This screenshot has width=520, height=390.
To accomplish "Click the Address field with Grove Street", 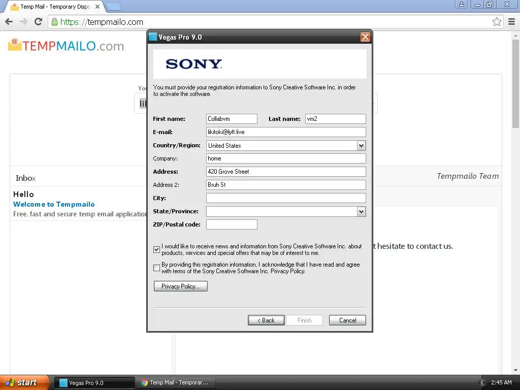I will (x=286, y=172).
